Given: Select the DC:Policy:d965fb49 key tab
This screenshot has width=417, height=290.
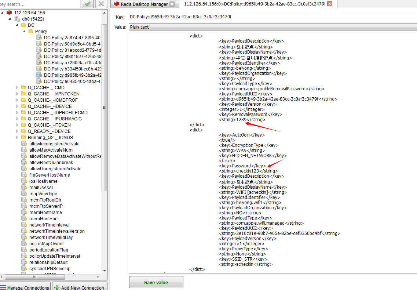Looking at the screenshot, I should (255, 4).
